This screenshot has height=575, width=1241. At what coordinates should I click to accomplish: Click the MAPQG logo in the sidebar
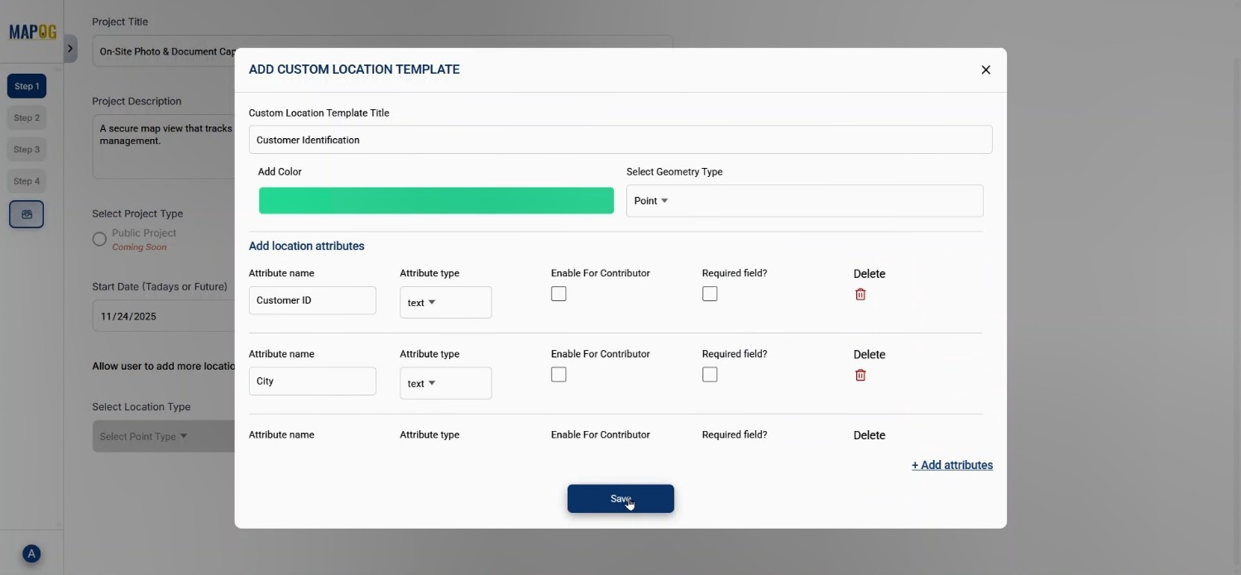pos(31,31)
